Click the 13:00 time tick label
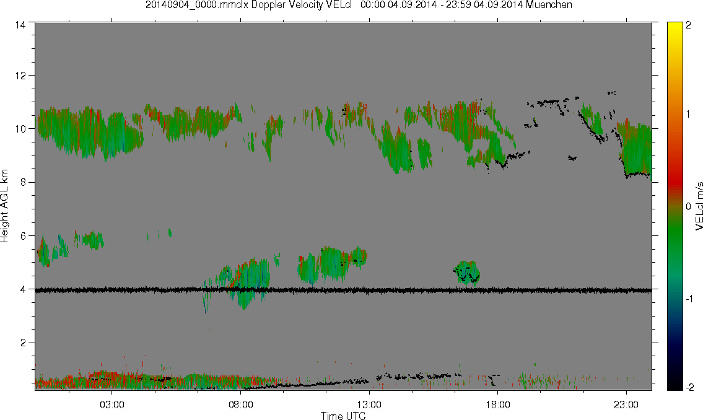Screen dimensions: 703x420 [x=369, y=405]
